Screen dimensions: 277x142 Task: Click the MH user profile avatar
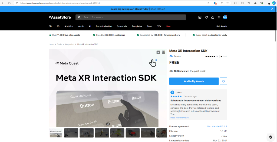tap(225, 17)
